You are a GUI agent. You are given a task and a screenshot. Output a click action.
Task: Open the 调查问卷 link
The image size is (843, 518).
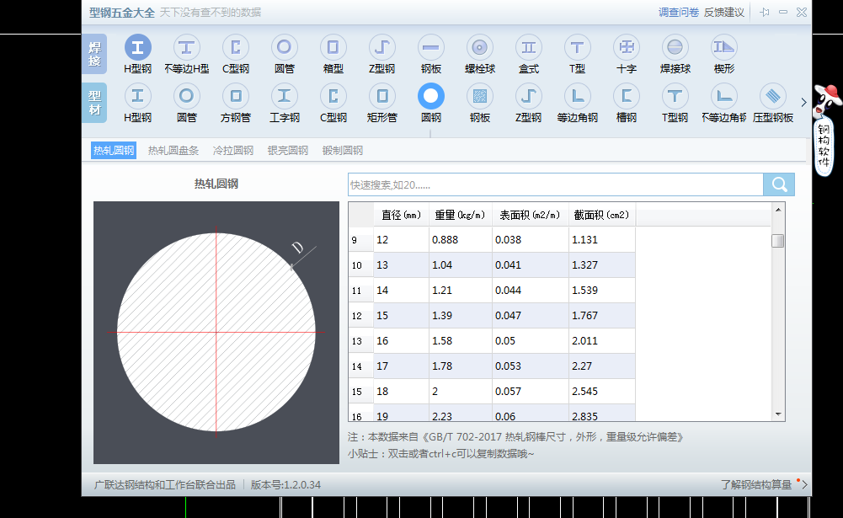(679, 13)
